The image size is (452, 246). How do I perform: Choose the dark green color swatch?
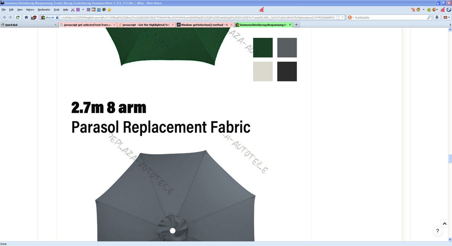click(x=263, y=48)
